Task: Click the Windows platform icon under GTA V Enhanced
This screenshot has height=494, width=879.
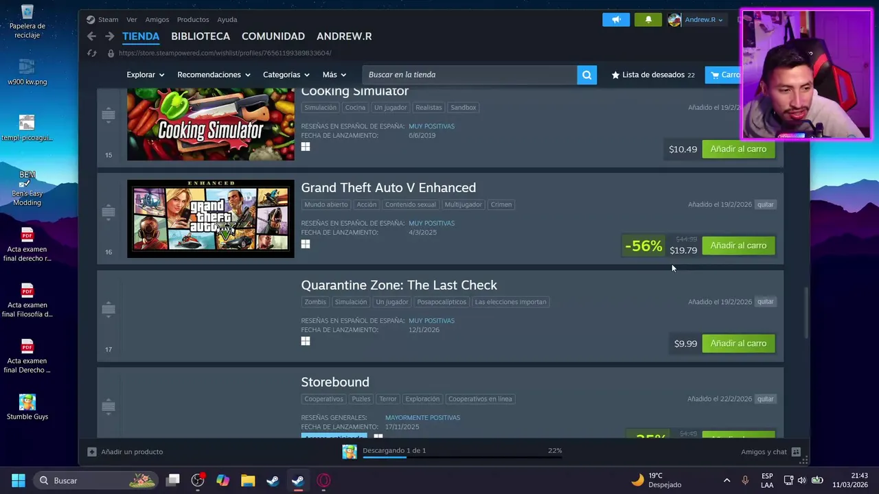Action: coord(306,244)
